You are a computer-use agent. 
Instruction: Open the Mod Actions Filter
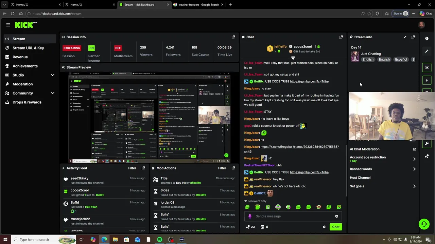tap(222, 168)
